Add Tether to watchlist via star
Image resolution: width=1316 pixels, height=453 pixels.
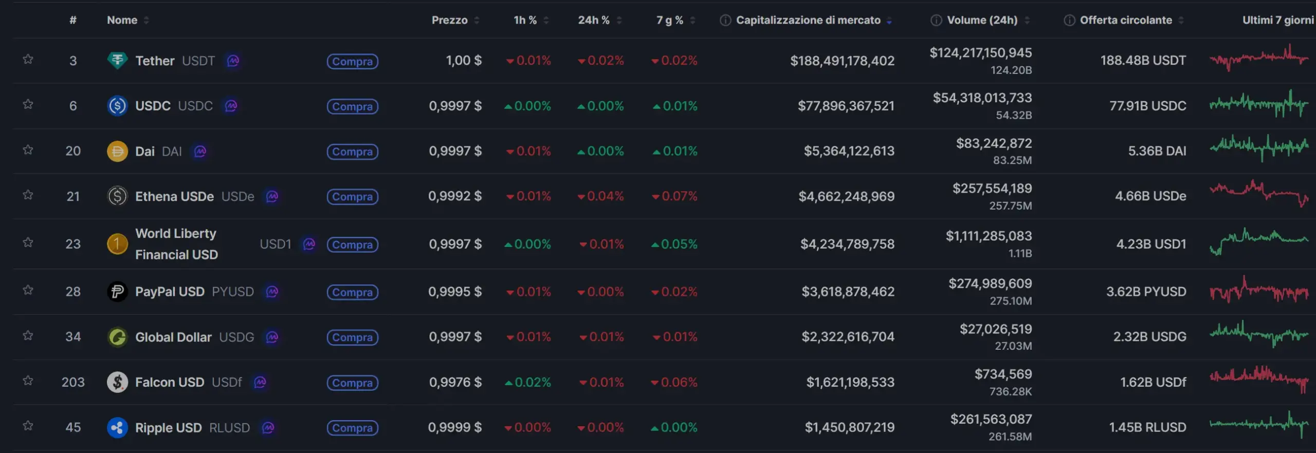tap(28, 60)
